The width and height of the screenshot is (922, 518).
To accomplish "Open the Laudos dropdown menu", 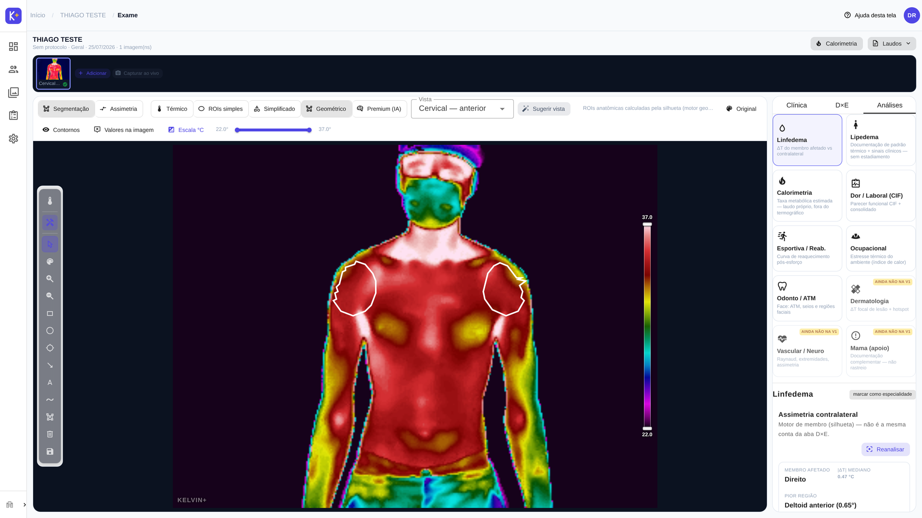I will (892, 44).
